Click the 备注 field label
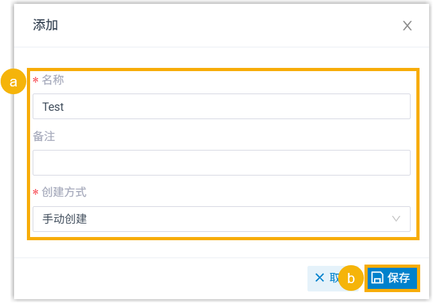The image size is (433, 303). (44, 136)
